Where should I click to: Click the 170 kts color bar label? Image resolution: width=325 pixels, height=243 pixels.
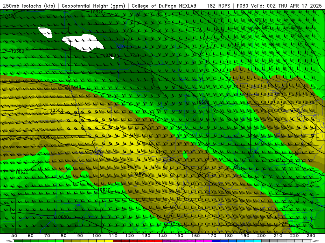coord(212,236)
